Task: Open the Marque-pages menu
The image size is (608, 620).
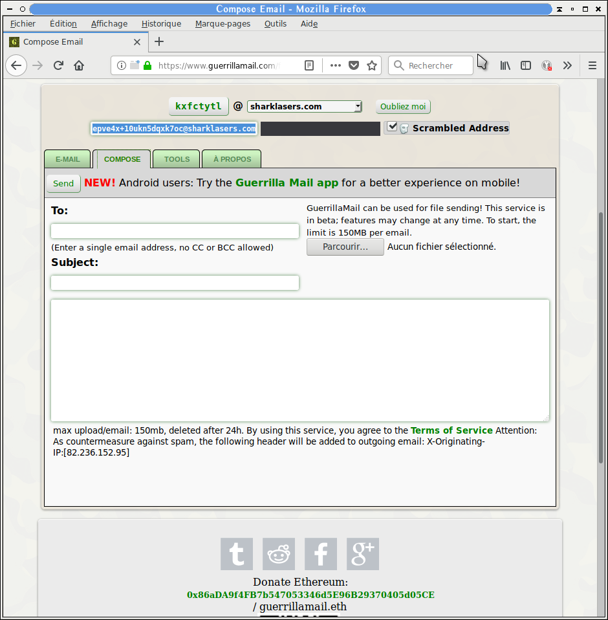Action: pos(223,24)
